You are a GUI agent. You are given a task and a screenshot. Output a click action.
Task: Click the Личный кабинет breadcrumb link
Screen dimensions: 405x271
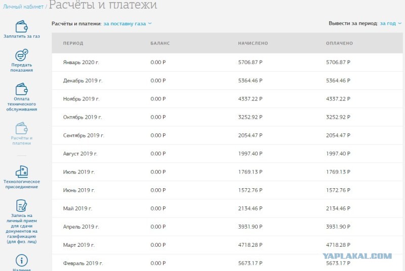pos(23,7)
